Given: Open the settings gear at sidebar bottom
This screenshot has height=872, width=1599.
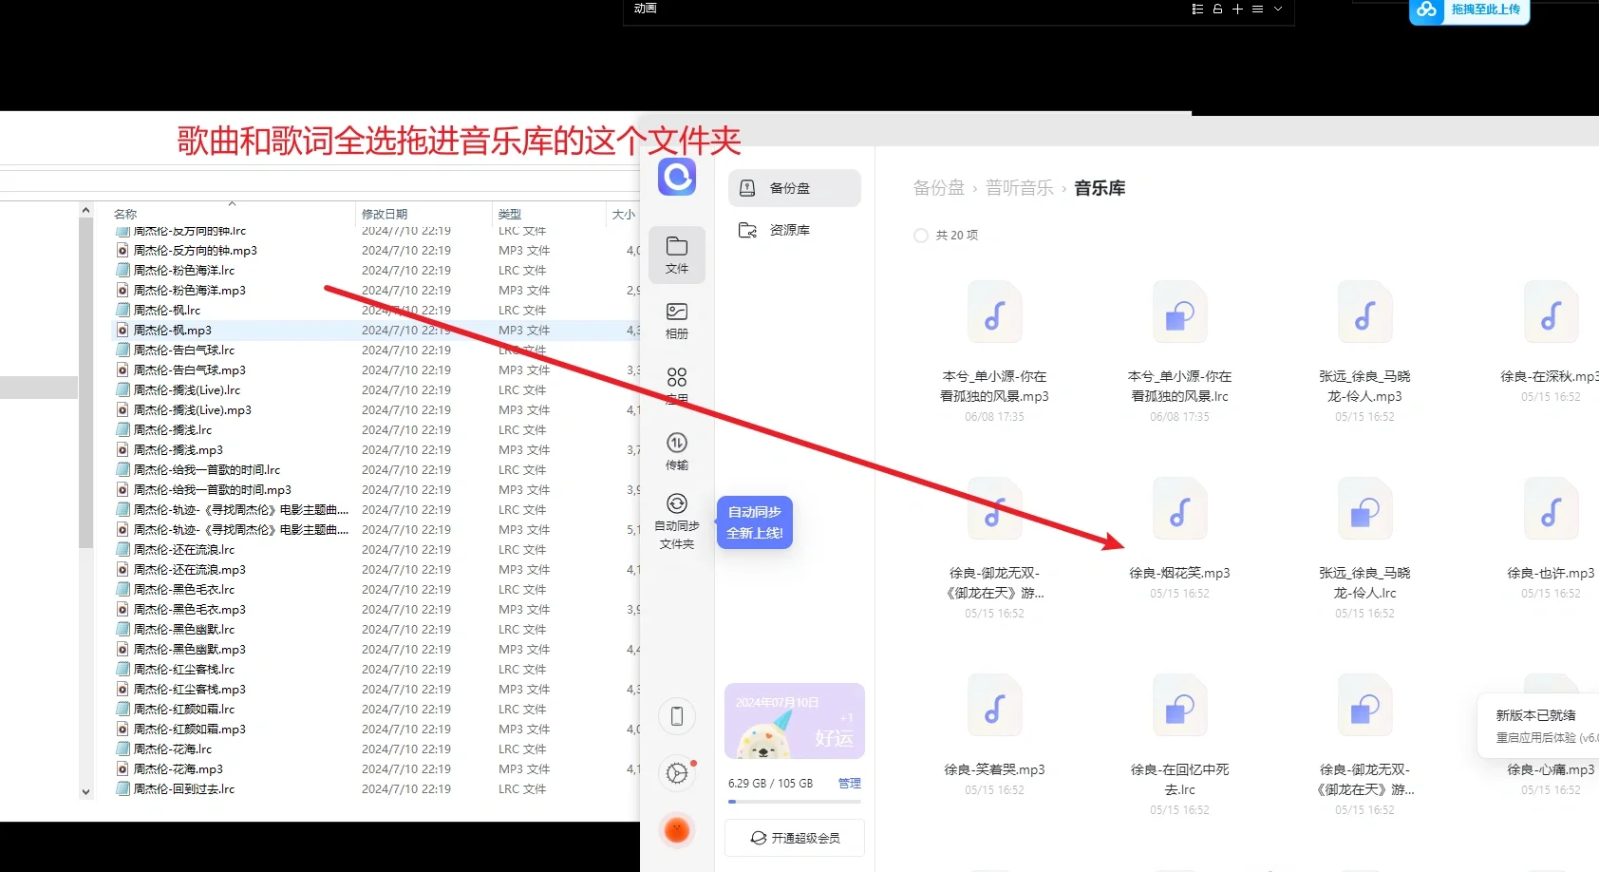Looking at the screenshot, I should click(677, 773).
